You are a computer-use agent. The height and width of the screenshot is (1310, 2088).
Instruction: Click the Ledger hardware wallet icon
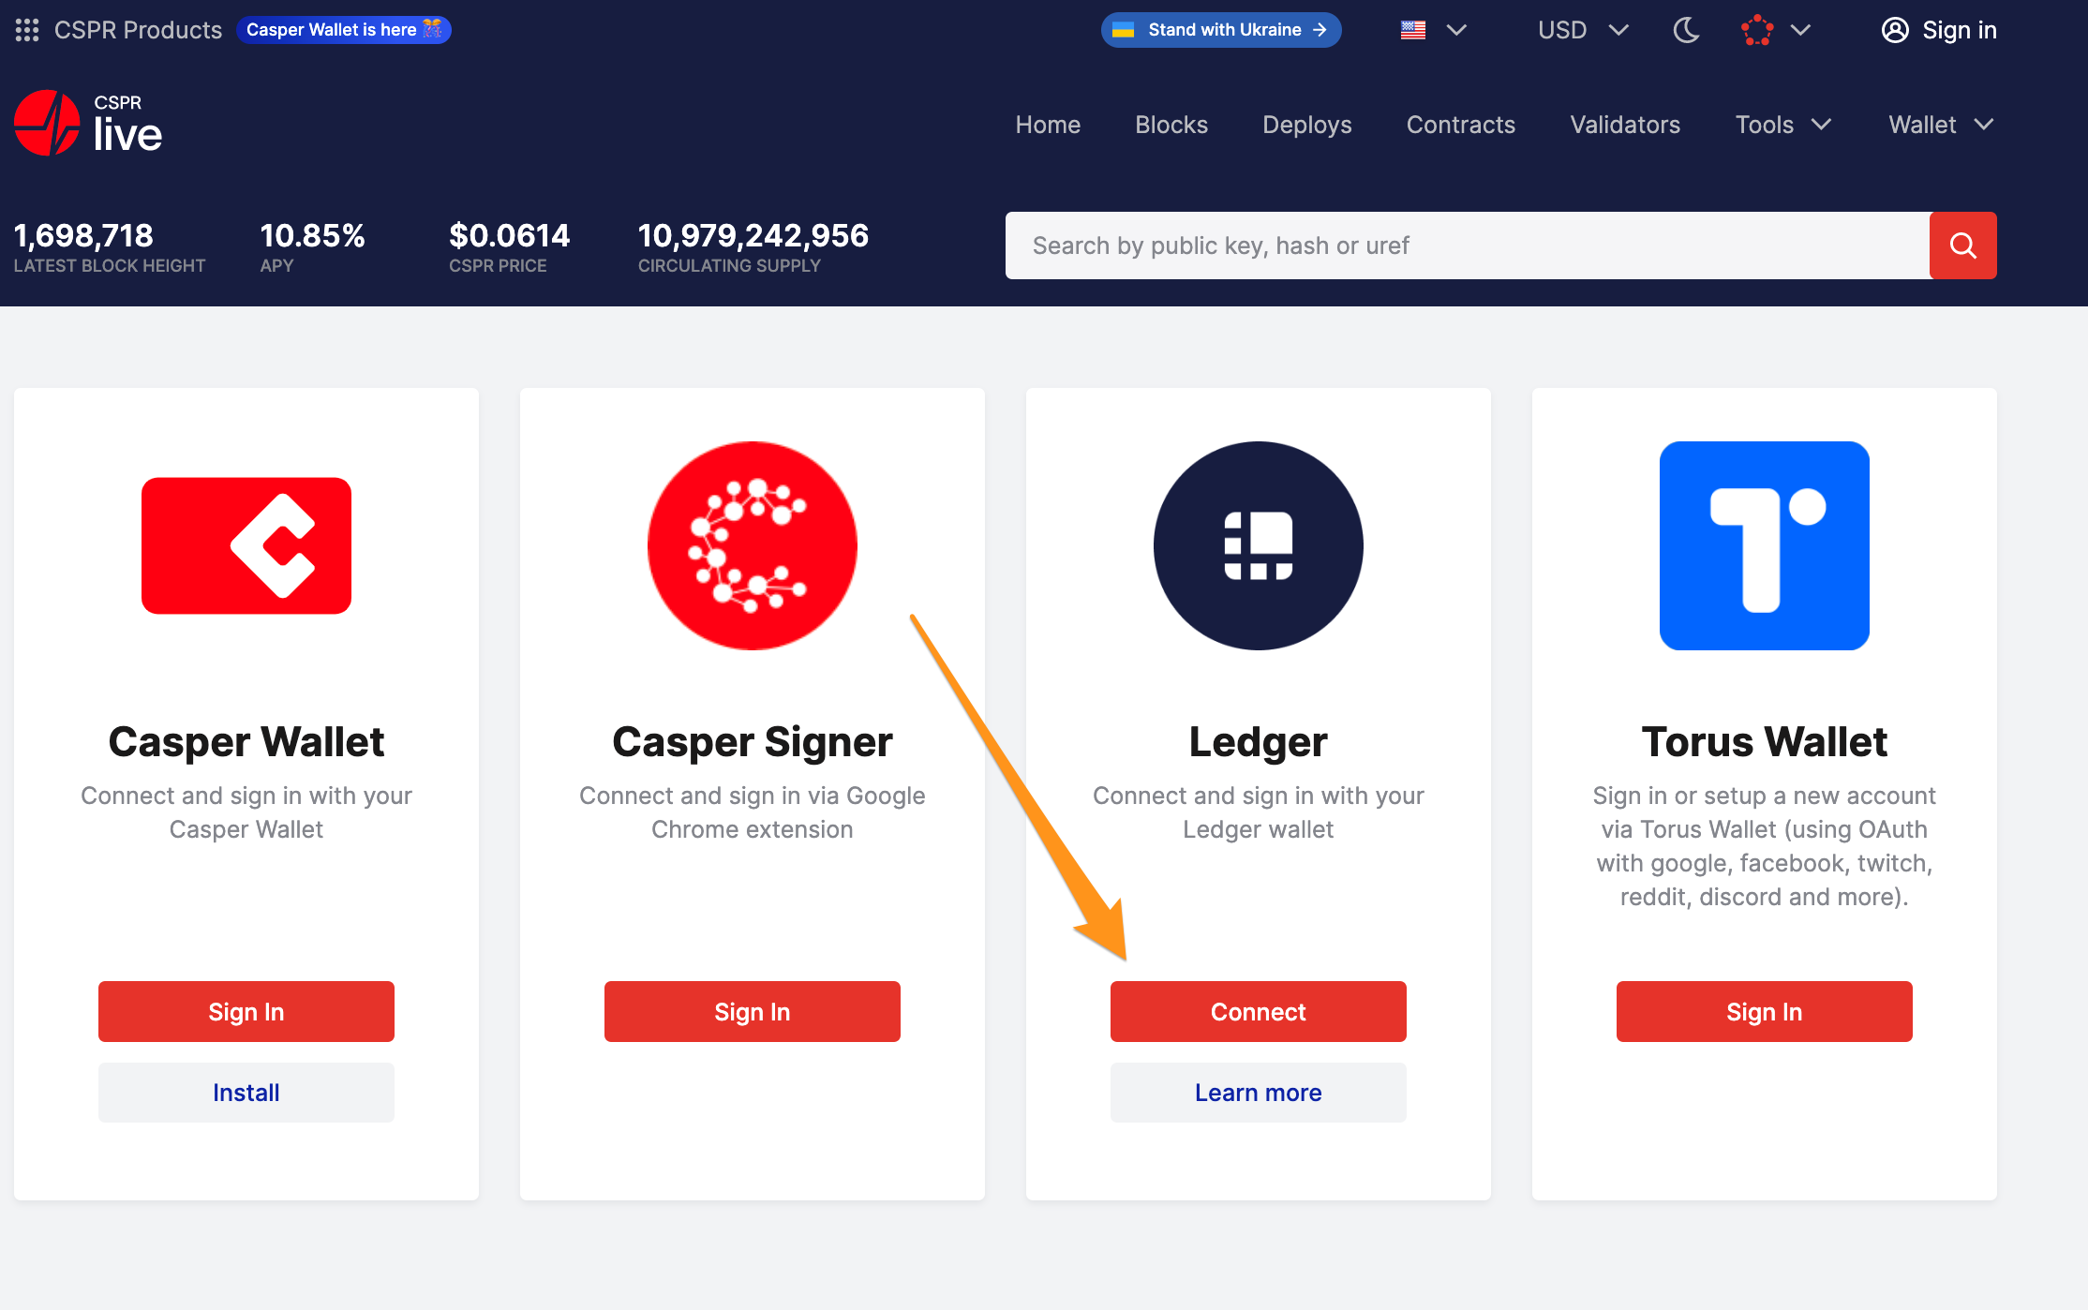pyautogui.click(x=1259, y=544)
